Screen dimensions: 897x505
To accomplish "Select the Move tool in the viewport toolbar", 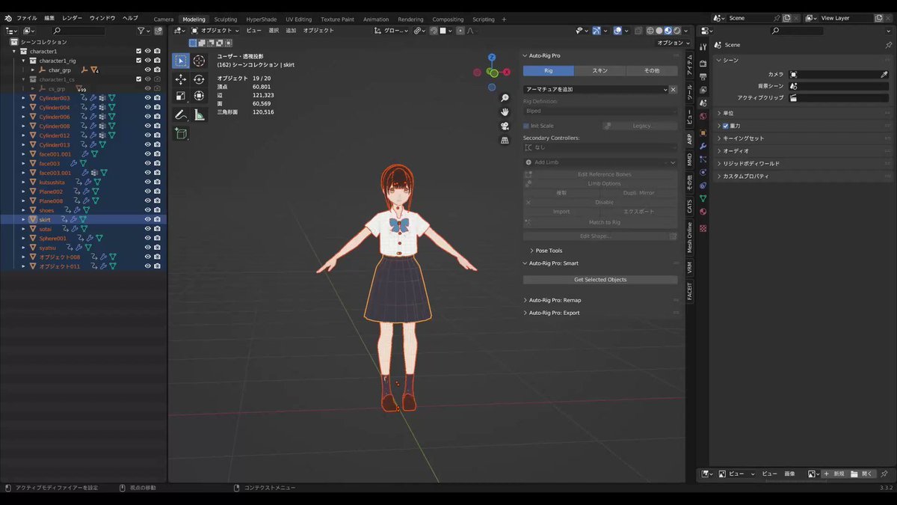I will click(180, 79).
